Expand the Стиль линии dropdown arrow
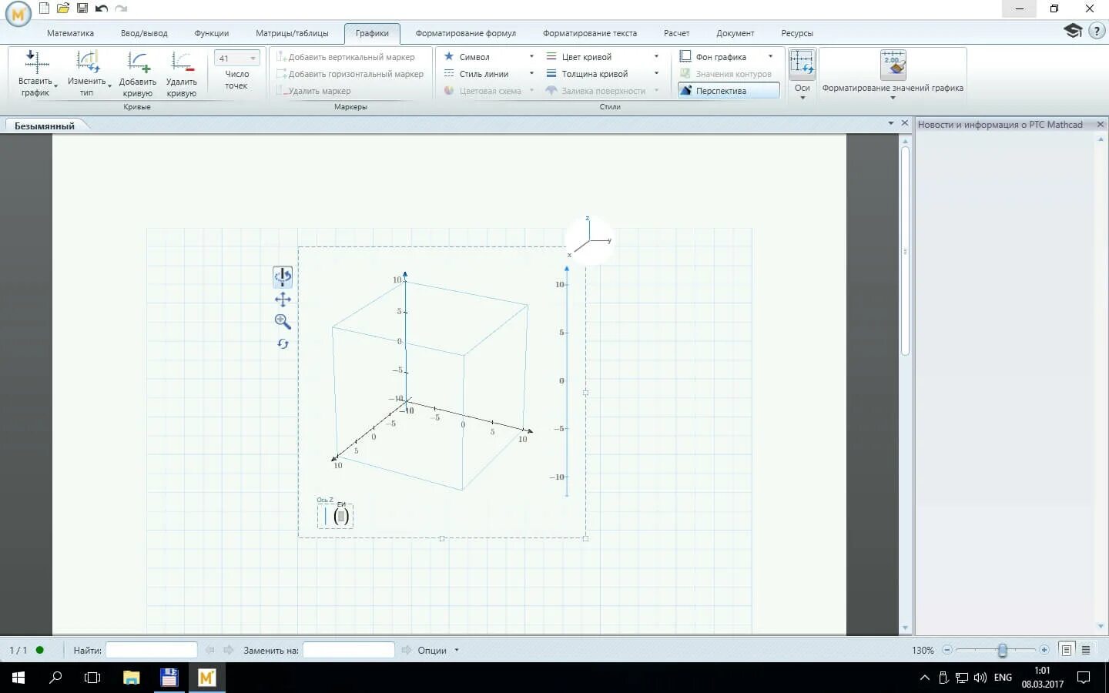Image resolution: width=1109 pixels, height=693 pixels. tap(531, 74)
